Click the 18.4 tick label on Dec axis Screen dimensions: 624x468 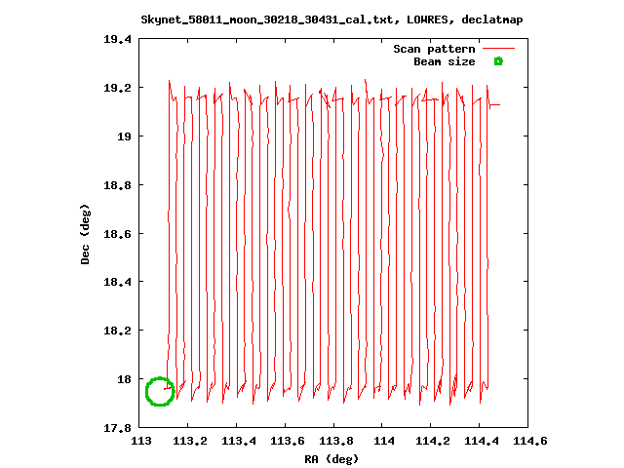click(x=117, y=282)
